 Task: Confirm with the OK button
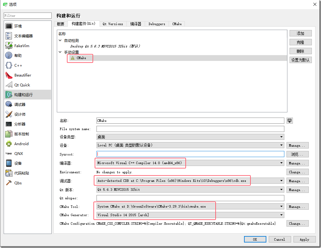(x=255, y=239)
